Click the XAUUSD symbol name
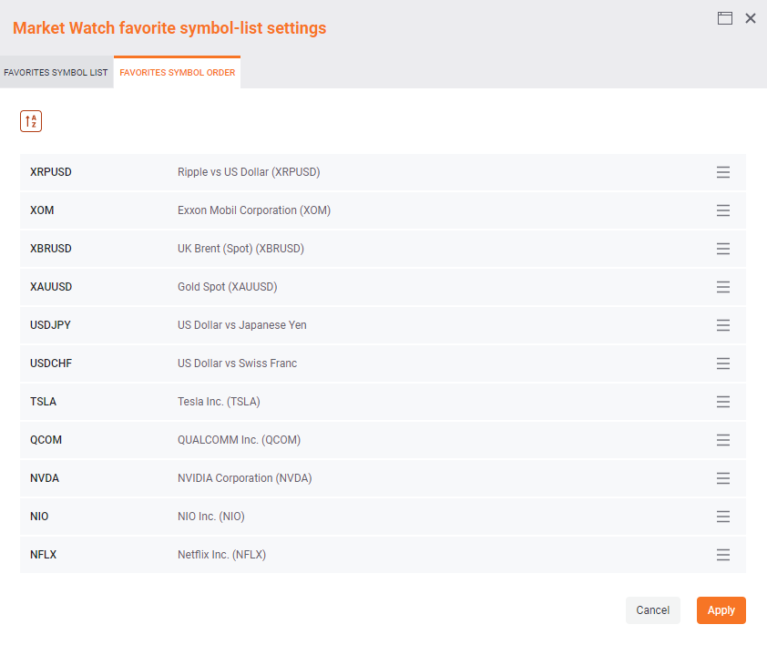This screenshot has height=645, width=767. coord(51,287)
